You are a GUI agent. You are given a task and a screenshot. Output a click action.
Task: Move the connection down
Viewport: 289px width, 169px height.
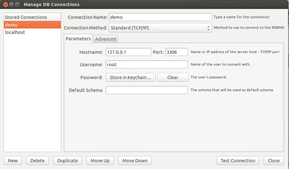pos(135,161)
